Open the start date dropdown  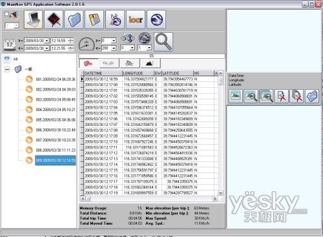coord(47,41)
